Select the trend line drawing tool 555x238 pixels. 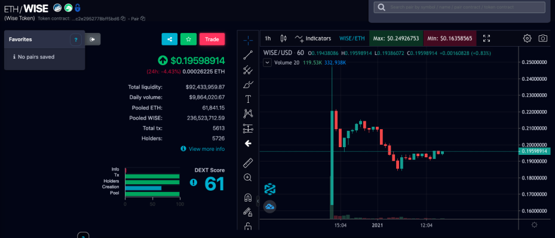click(x=248, y=55)
